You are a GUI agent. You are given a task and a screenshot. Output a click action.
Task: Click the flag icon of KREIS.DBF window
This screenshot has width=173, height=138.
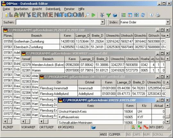tap(61, 100)
